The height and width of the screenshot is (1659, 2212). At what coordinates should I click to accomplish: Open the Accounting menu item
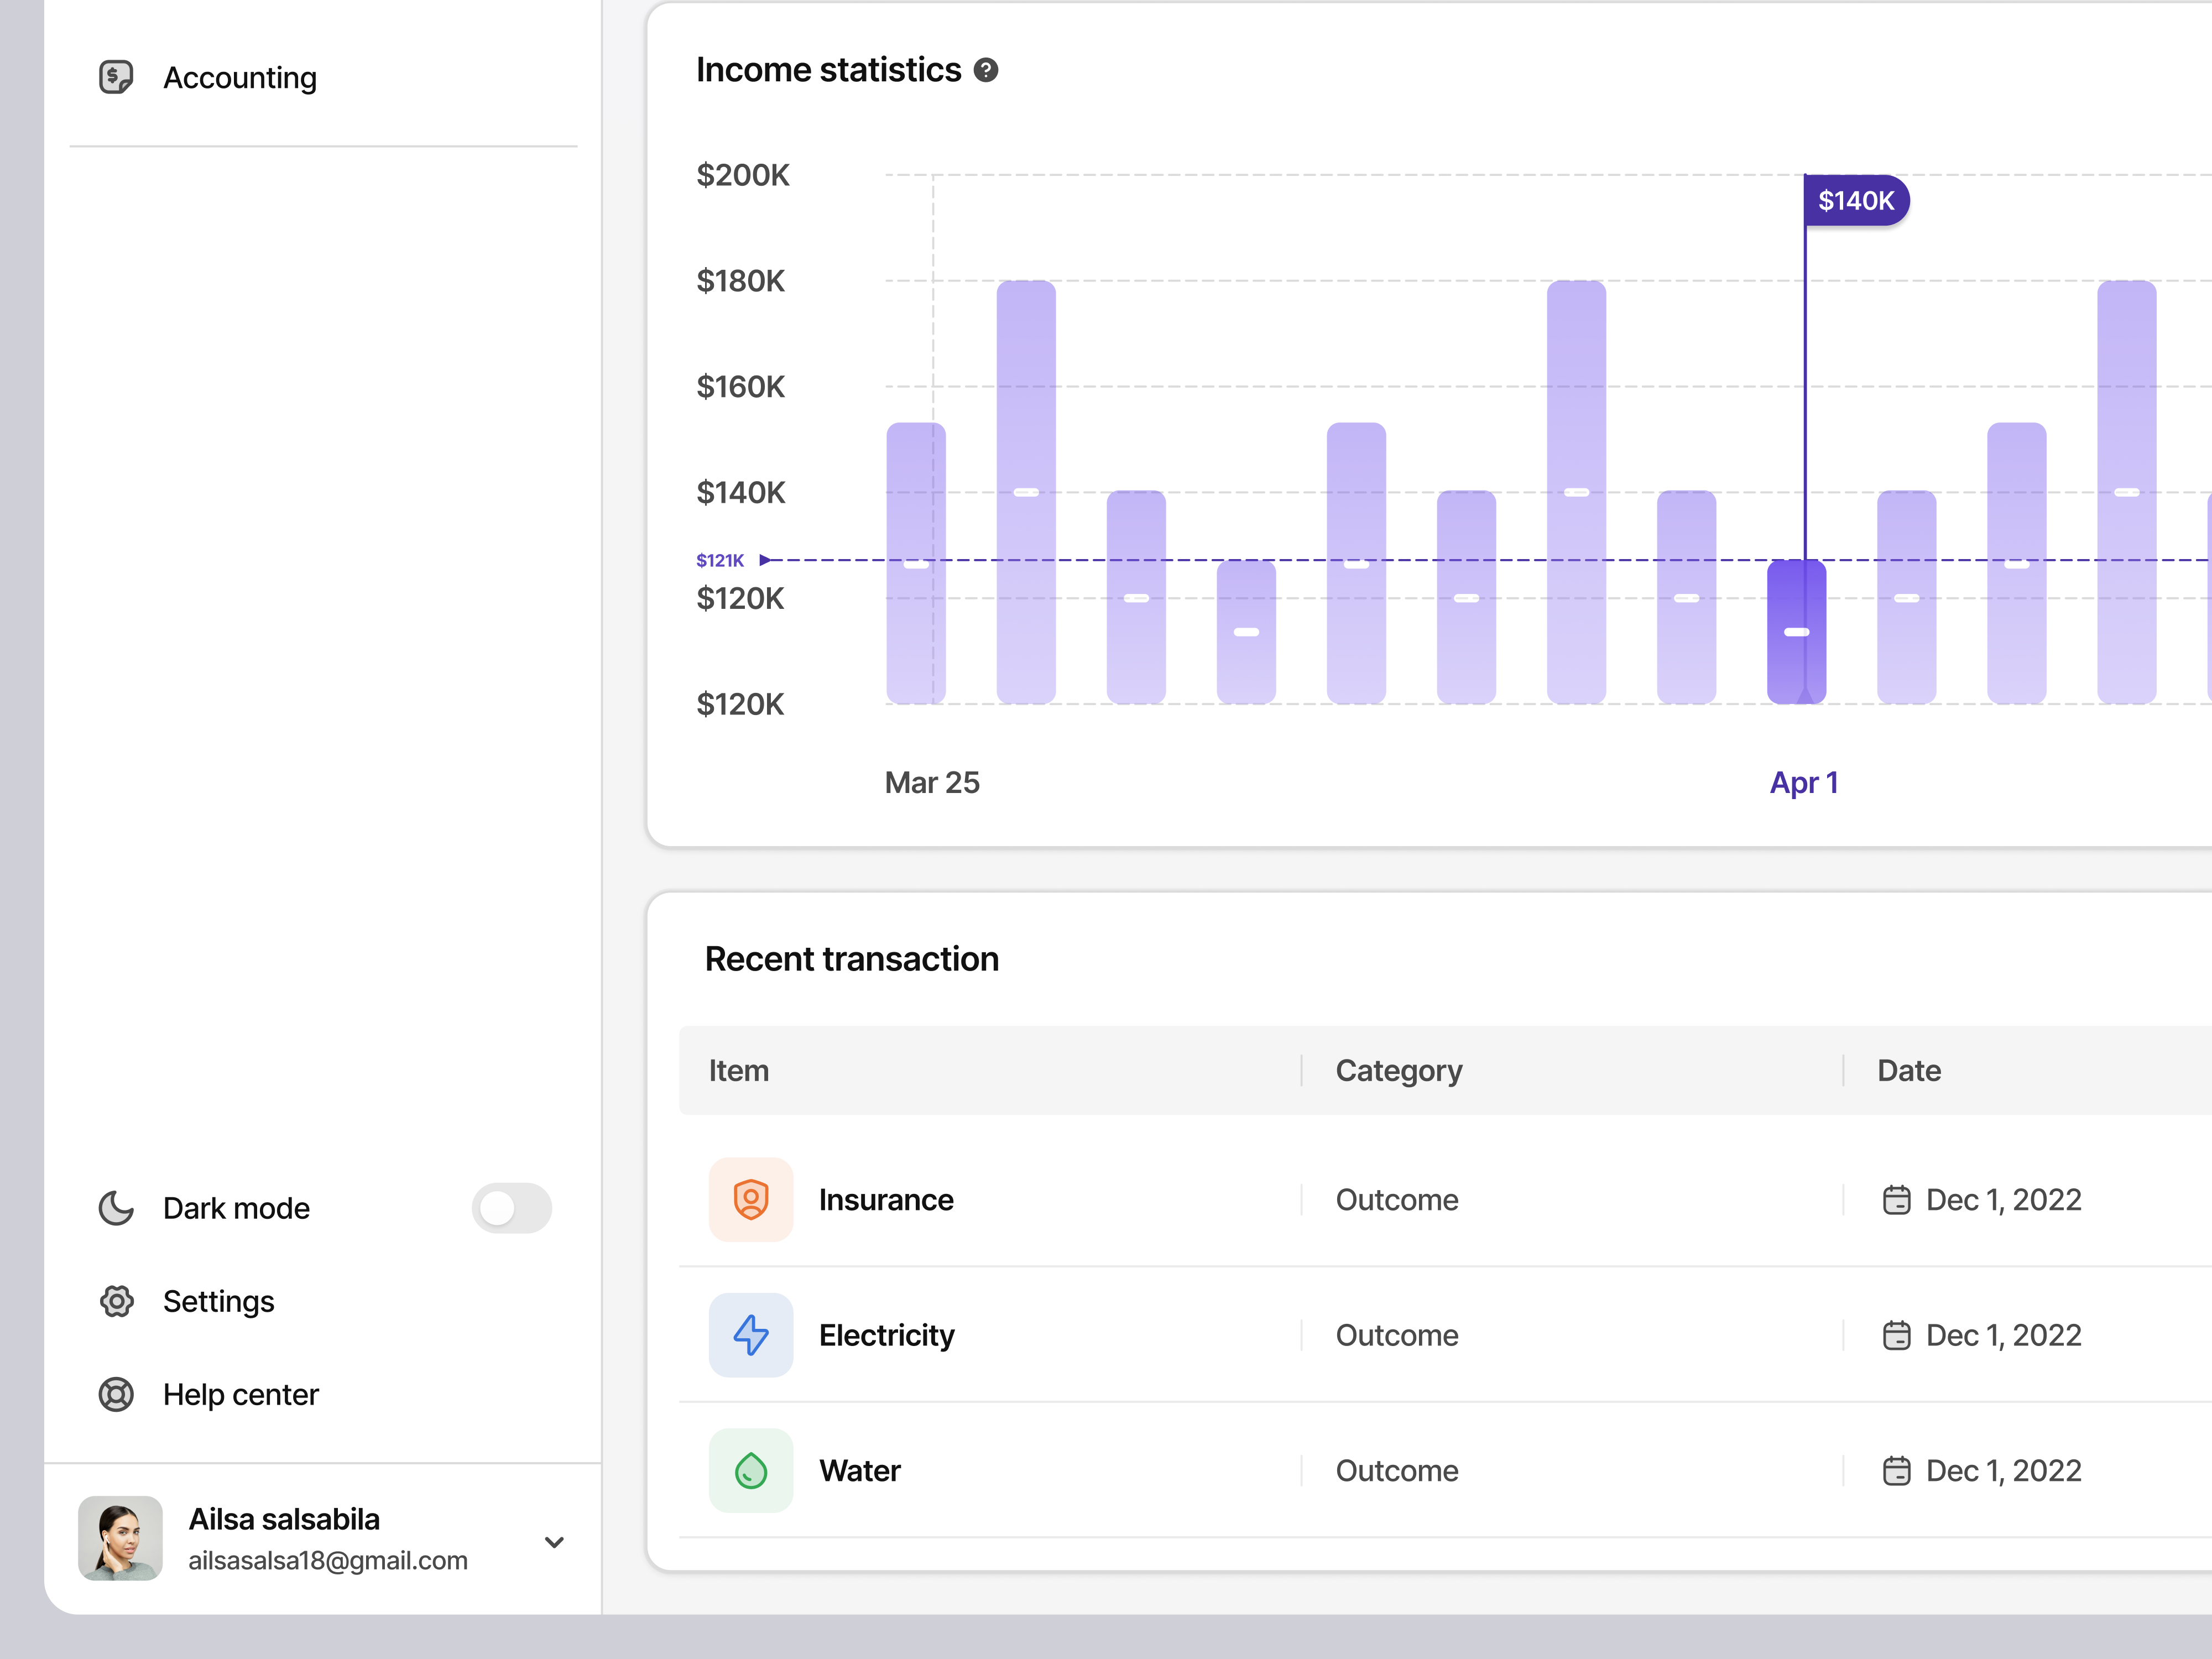[240, 78]
